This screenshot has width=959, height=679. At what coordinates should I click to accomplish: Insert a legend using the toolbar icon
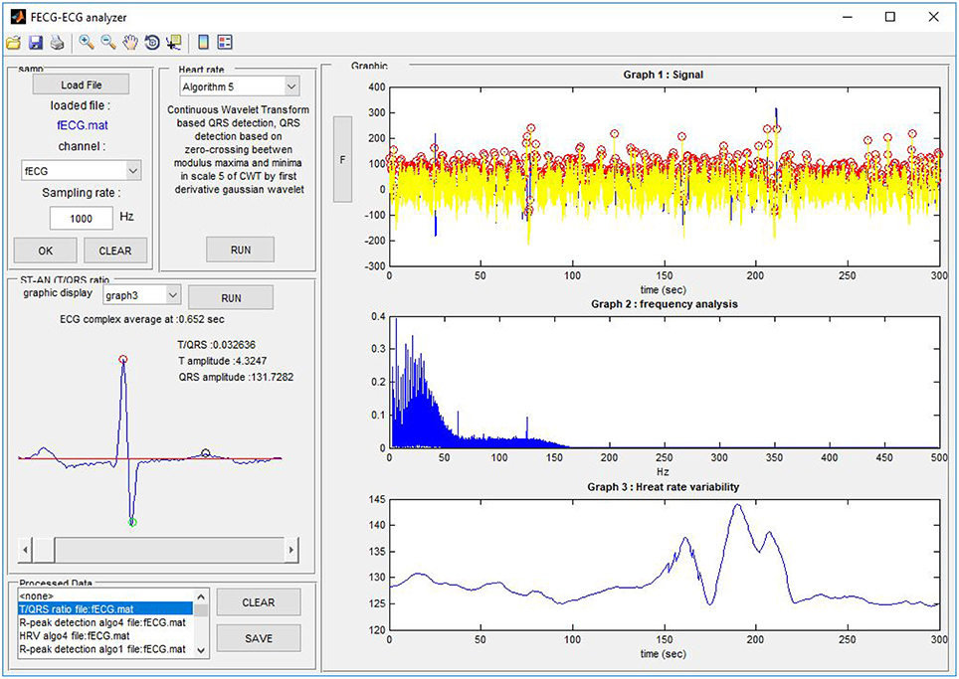225,42
